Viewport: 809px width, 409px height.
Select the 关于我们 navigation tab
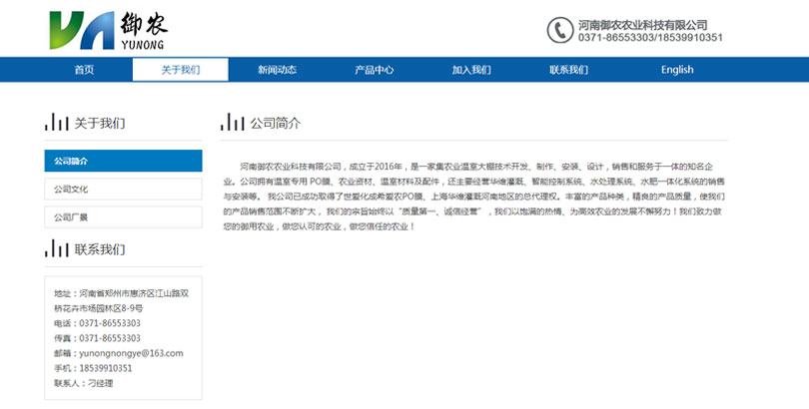(x=181, y=70)
